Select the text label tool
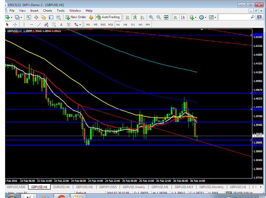266x198 pixels. (69, 25)
